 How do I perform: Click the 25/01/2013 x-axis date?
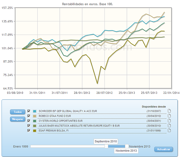click(x=127, y=93)
